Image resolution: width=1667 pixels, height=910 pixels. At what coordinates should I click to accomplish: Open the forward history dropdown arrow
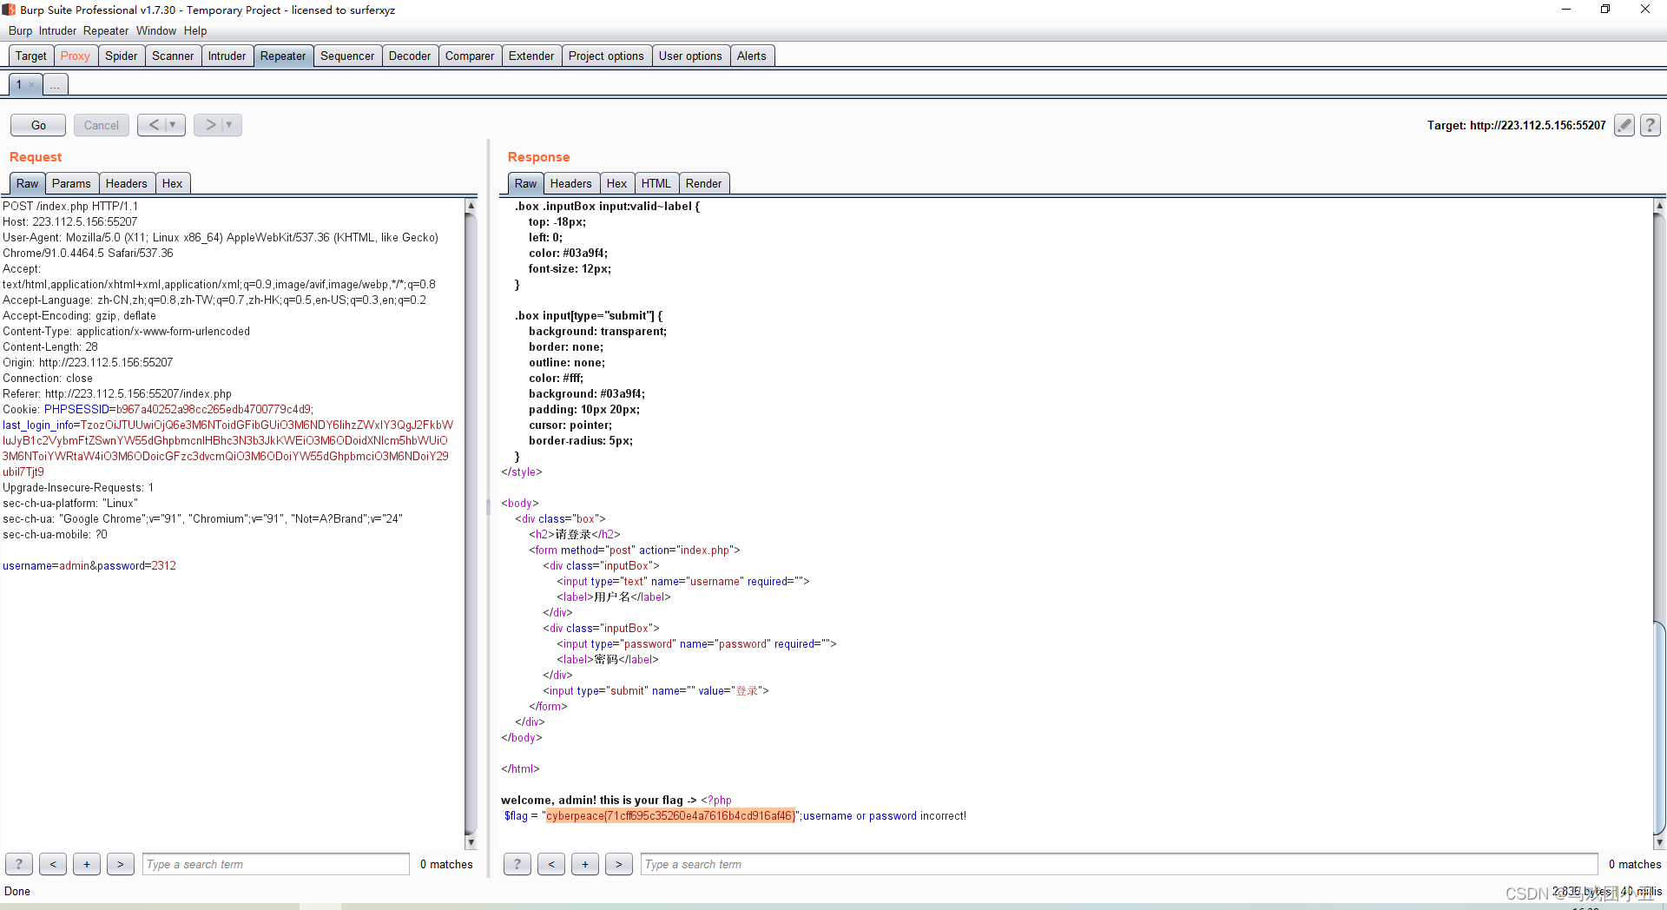[229, 125]
